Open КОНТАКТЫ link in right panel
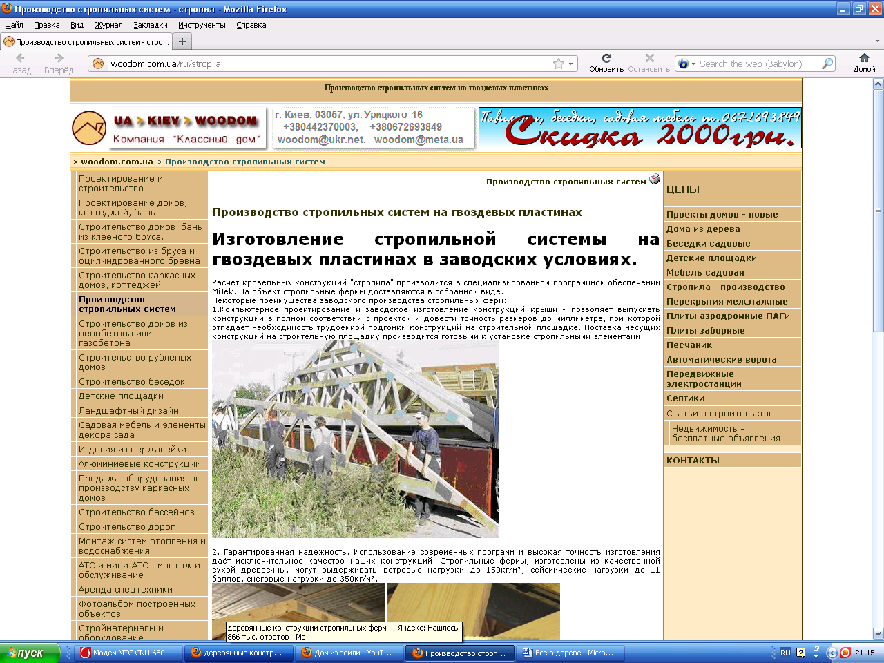884x663 pixels. coord(693,460)
